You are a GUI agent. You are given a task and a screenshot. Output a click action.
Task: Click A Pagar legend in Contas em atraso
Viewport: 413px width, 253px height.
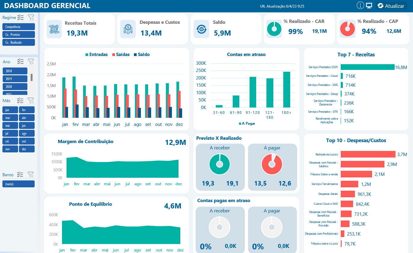pos(247,123)
